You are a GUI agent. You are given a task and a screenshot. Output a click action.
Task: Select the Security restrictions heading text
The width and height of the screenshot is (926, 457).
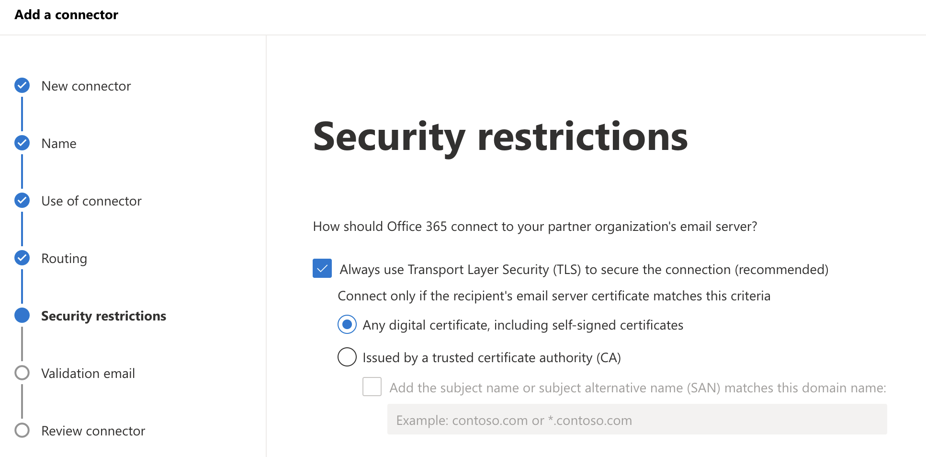(x=500, y=138)
